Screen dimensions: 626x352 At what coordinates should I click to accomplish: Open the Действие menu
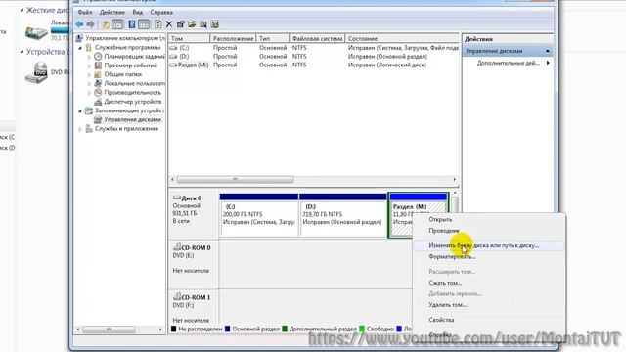[x=112, y=12]
